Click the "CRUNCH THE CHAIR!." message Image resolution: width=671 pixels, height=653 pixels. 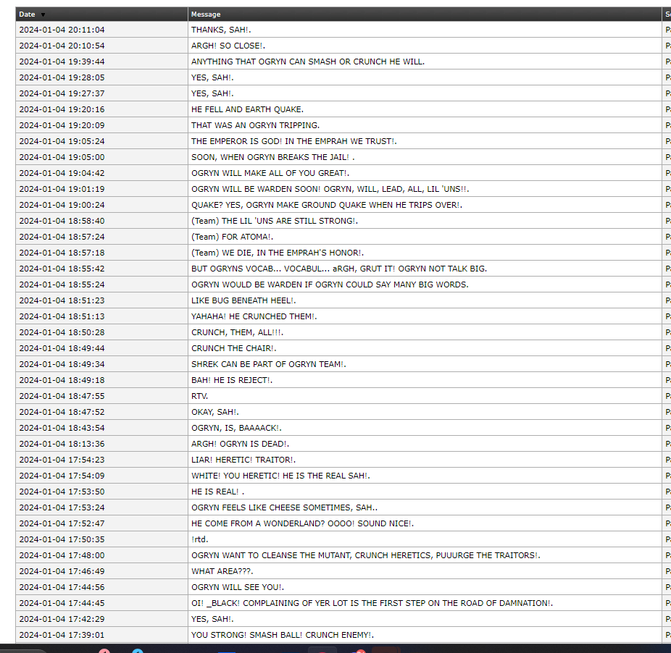(233, 348)
